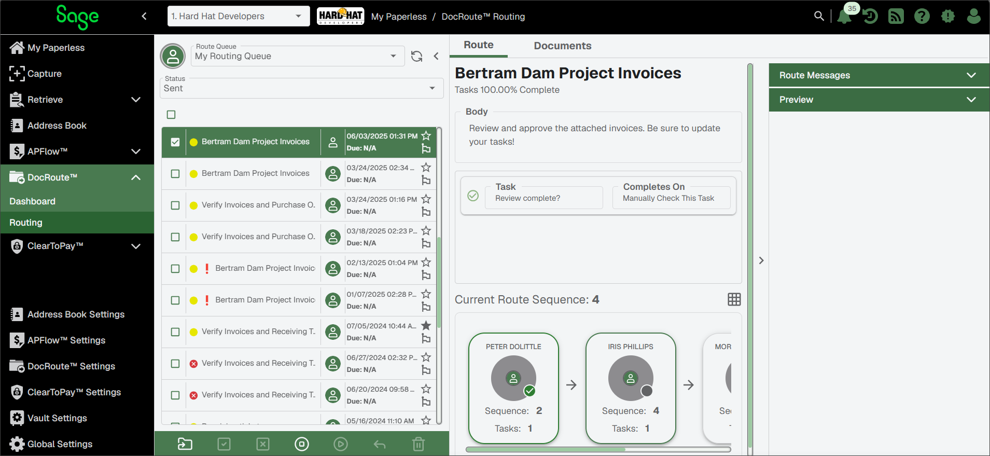The image size is (990, 456).
Task: Unstar the 07/05/2024 Verify Invoices route
Action: coord(426,326)
